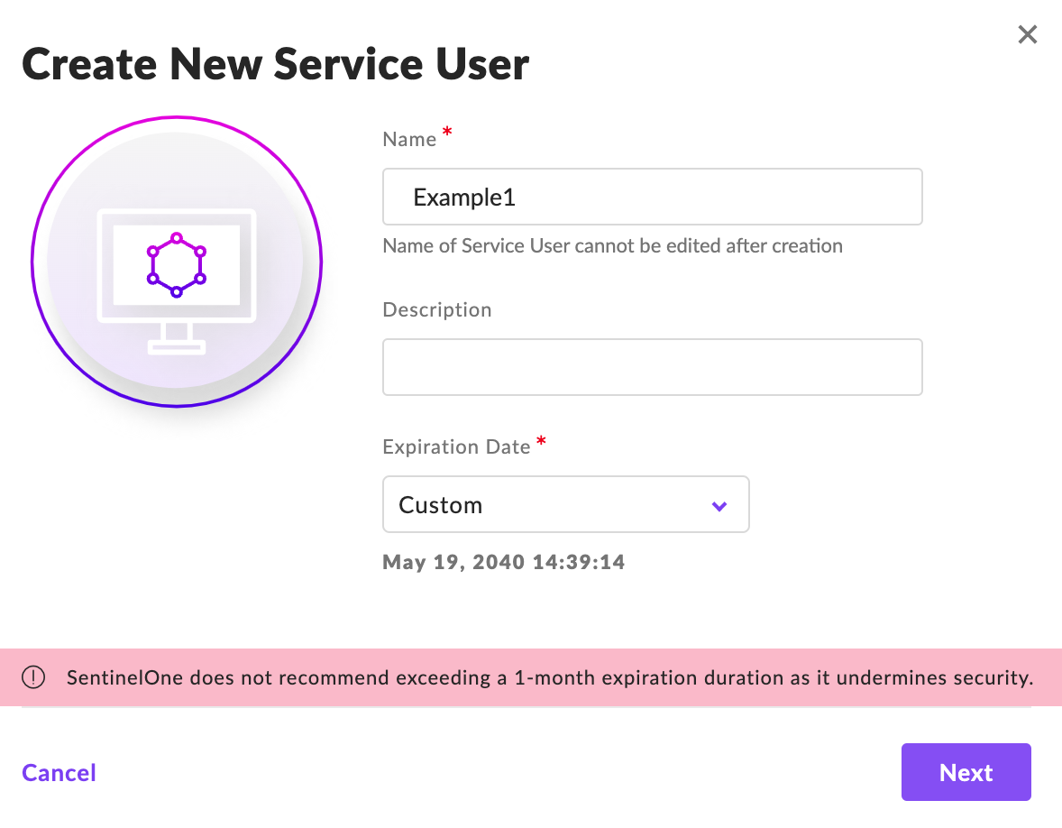Click the Name field showing Example1
Viewport: 1062px width, 828px height.
pos(652,197)
